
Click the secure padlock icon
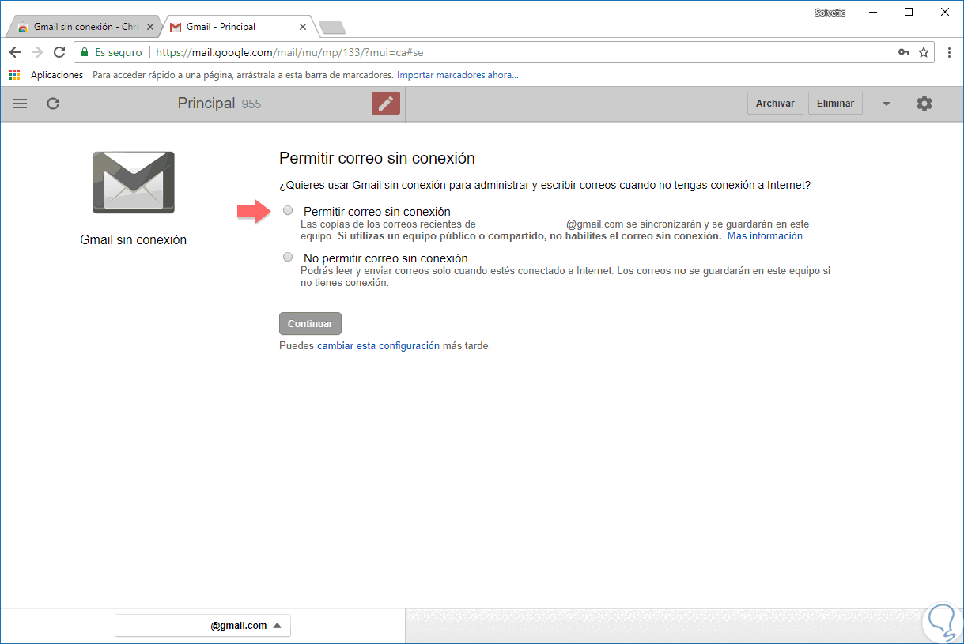85,52
